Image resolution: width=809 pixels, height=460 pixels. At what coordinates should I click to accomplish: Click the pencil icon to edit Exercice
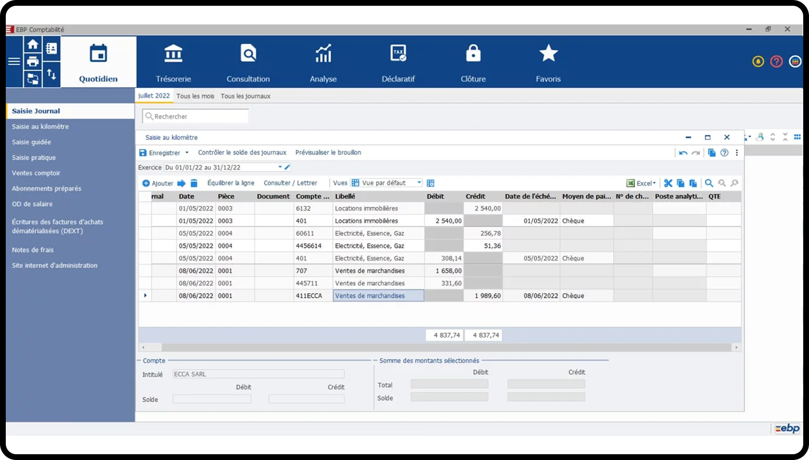coord(287,168)
